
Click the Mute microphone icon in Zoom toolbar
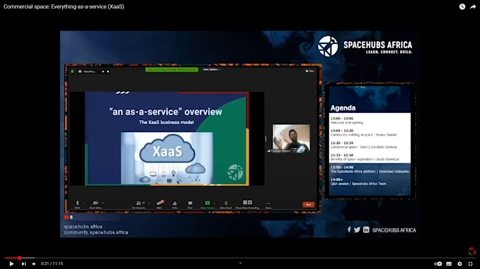[77, 204]
